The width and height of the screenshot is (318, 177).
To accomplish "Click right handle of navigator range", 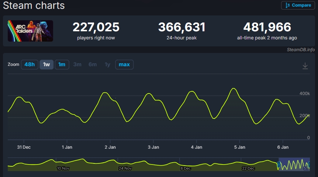I will 309,164.
